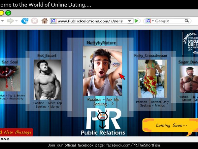Viewport: 198px width, 149px height.
Task: Click the Sugar_Daddy username label
Action: [x=188, y=62]
